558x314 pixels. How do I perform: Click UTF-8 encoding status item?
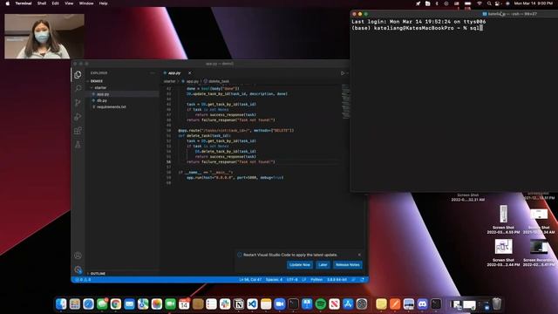tap(292, 280)
